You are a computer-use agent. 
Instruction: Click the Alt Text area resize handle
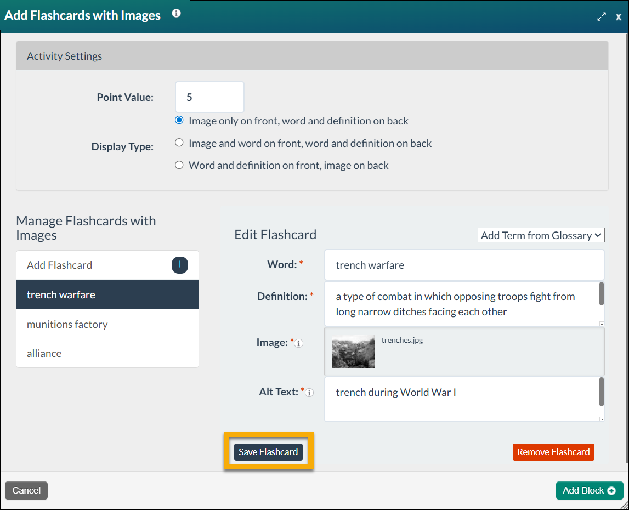click(602, 420)
